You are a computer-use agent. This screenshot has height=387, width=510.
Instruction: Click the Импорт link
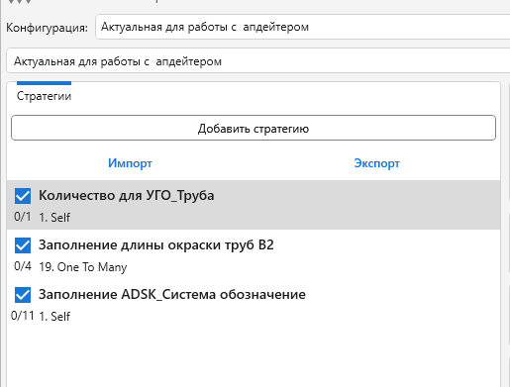click(130, 163)
